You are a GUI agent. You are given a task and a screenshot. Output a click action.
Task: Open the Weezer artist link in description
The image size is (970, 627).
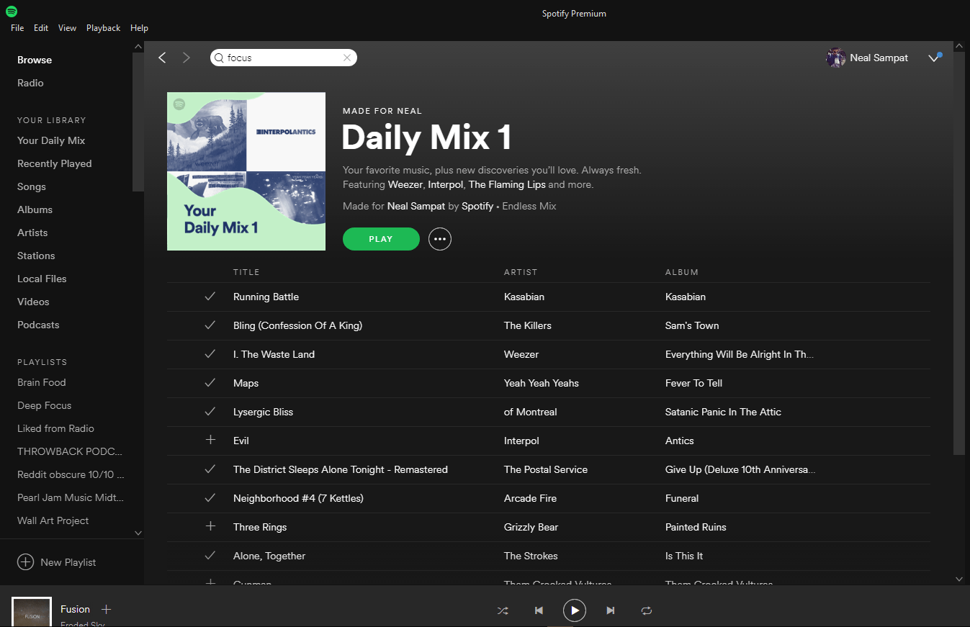tap(405, 185)
